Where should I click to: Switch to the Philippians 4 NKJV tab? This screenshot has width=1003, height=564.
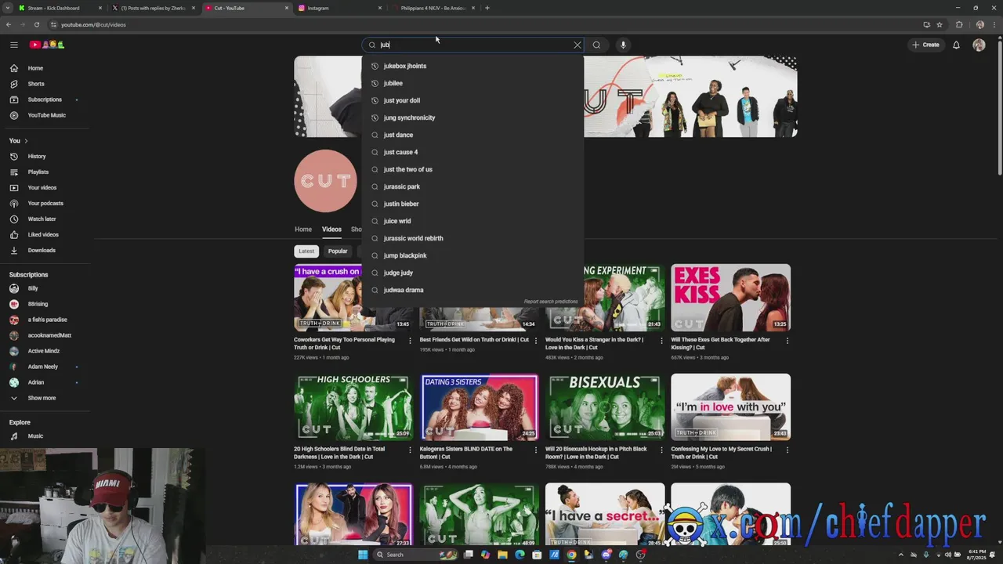(433, 8)
